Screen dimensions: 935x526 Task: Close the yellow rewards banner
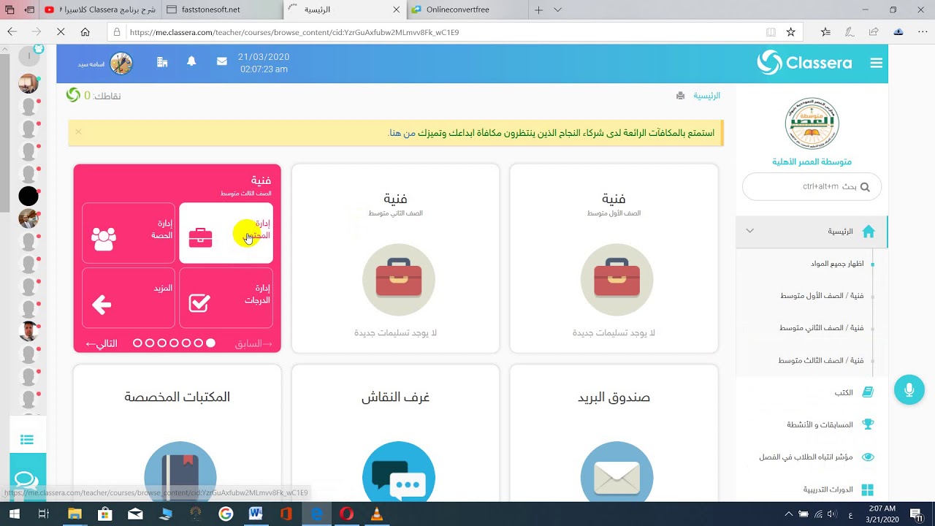pos(78,131)
